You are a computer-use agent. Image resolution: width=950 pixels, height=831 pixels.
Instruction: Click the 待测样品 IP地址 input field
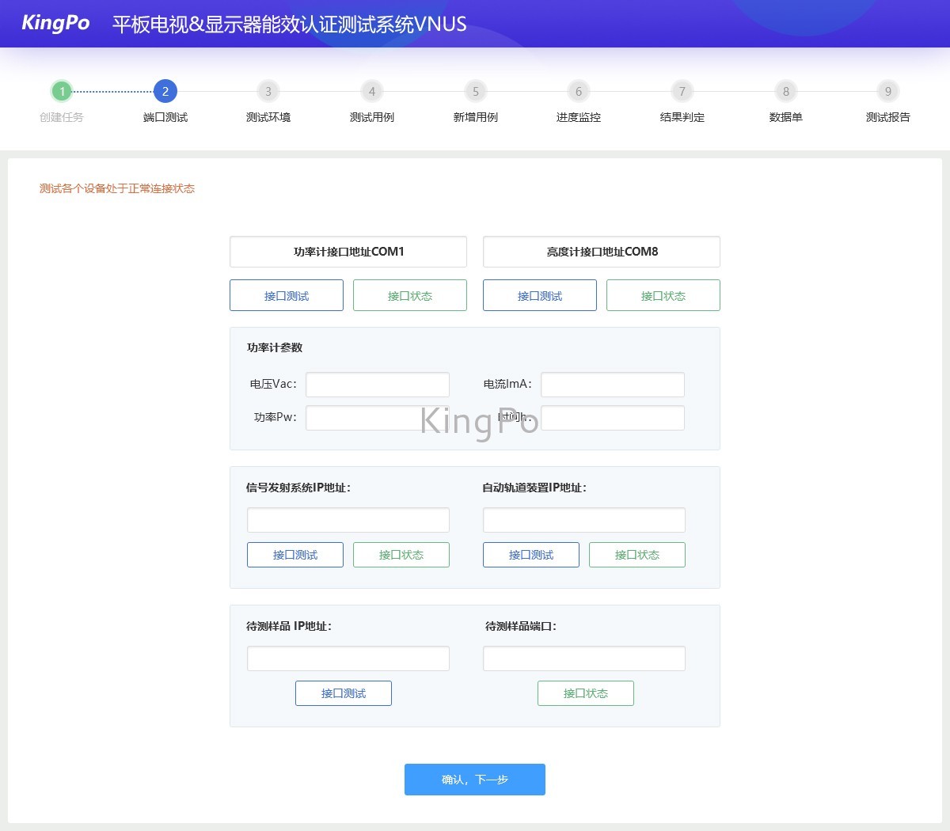348,658
